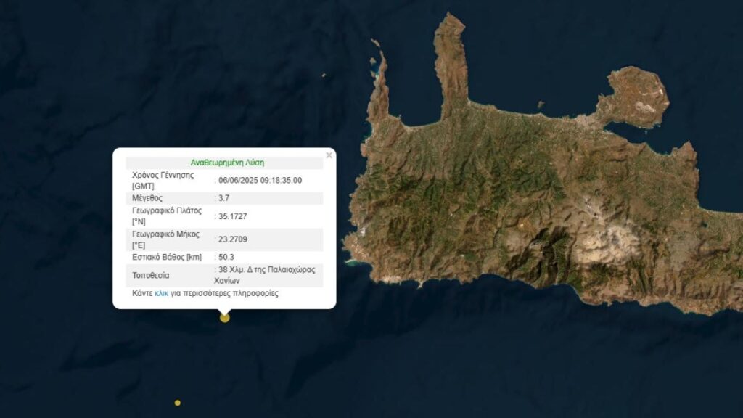Image resolution: width=743 pixels, height=418 pixels.
Task: Click the Αναθεωρημένη Λύση popup header
Action: (227, 163)
